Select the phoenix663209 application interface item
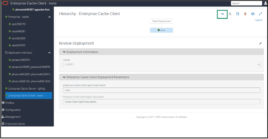Screen dimensions: 268x139 32,74
